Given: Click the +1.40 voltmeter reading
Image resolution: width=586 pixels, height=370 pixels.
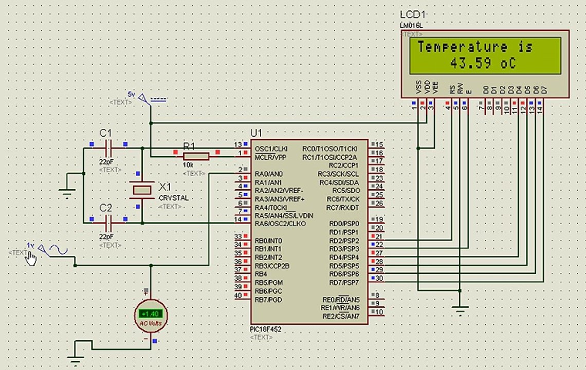Looking at the screenshot, I should click(150, 314).
